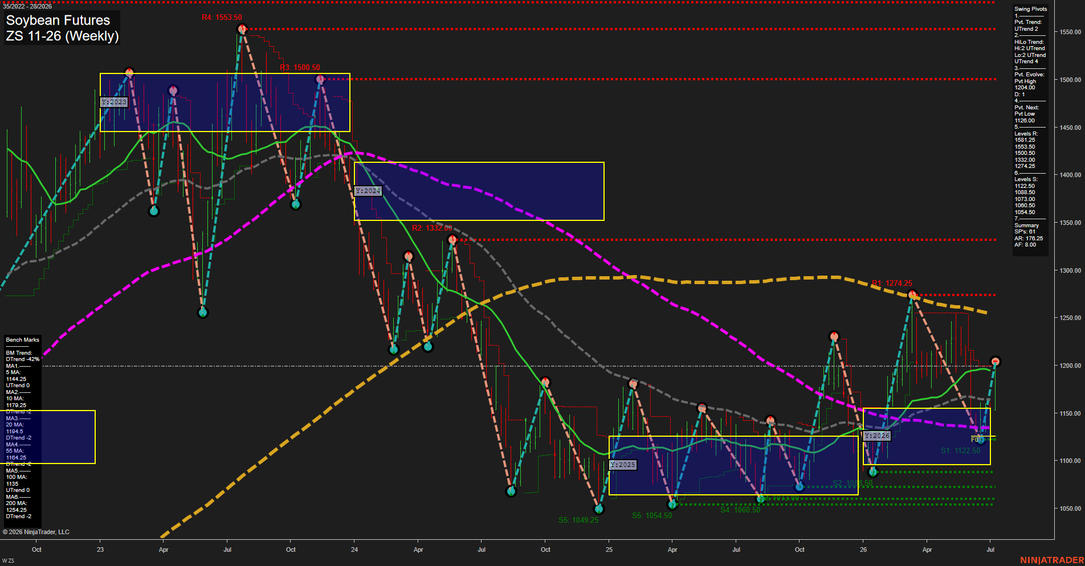
Task: Click the pivot high marker at R3 1500.50
Action: pos(320,79)
